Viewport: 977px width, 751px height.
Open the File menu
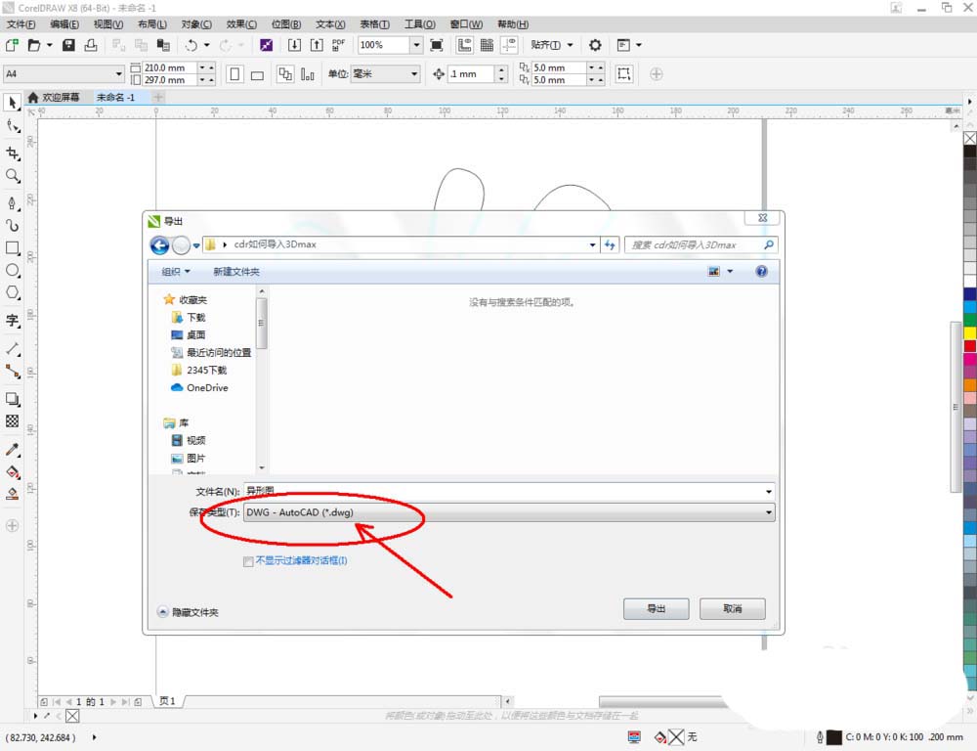click(x=21, y=23)
